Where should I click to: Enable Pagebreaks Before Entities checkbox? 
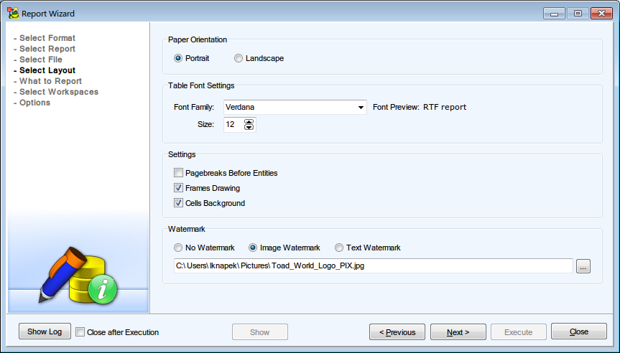pos(178,173)
